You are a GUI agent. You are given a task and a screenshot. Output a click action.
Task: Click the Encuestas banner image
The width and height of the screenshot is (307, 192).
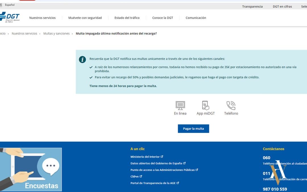coord(31,170)
